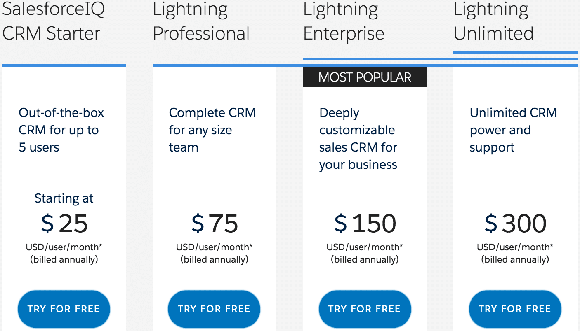
Task: Click the blue underline above Lightning Unlimited
Action: pos(515,51)
